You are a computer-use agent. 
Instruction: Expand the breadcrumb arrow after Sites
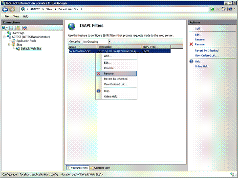tap(55, 9)
